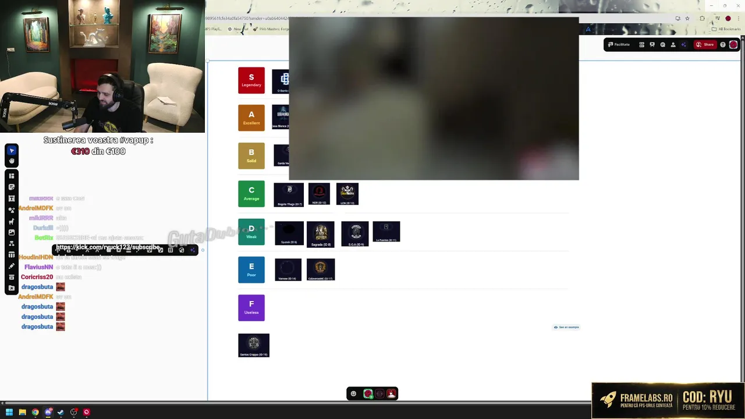Select the pointer arrow tool

point(12,151)
